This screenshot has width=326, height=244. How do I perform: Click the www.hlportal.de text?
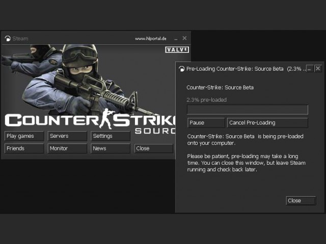[151, 39]
